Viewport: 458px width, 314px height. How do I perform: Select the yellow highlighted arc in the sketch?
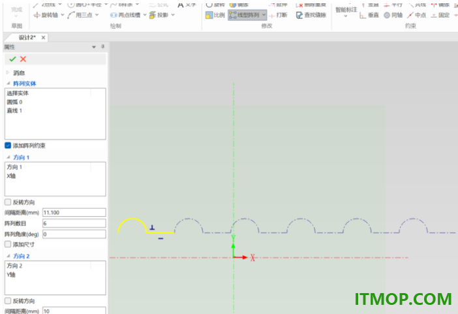click(132, 219)
